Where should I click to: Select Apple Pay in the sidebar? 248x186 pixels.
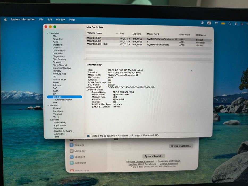(x=58, y=39)
